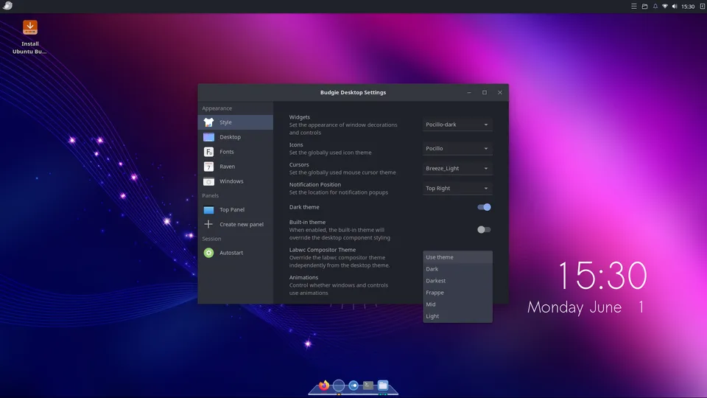
Task: Select Darkest from the Labwc theme list
Action: click(x=457, y=281)
